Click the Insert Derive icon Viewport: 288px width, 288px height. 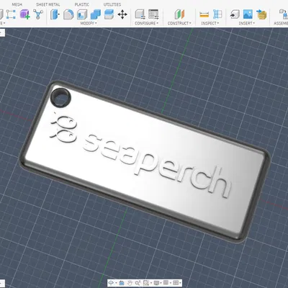(235, 14)
